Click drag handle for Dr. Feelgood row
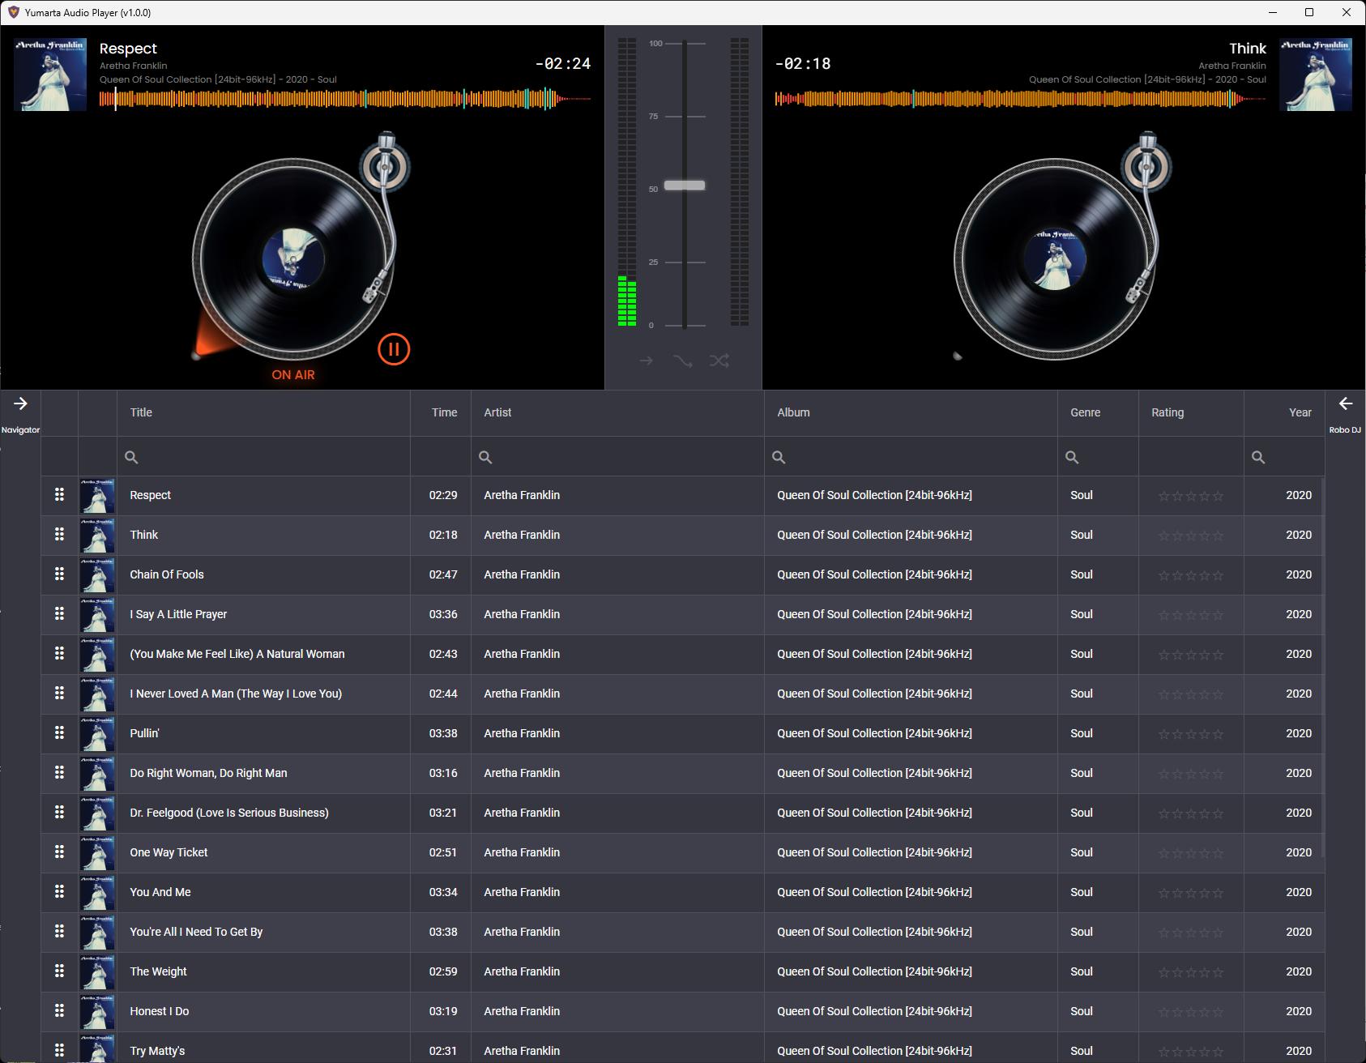 pos(59,812)
